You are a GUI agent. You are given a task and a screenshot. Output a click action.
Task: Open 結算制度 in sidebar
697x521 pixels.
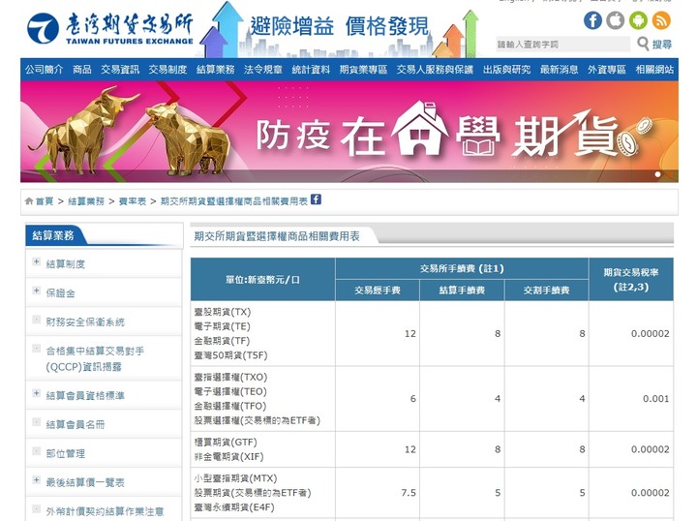pyautogui.click(x=66, y=264)
